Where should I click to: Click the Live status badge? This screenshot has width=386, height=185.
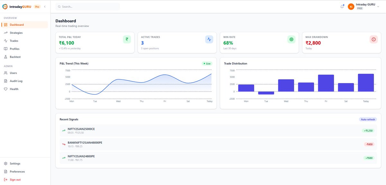(207, 63)
